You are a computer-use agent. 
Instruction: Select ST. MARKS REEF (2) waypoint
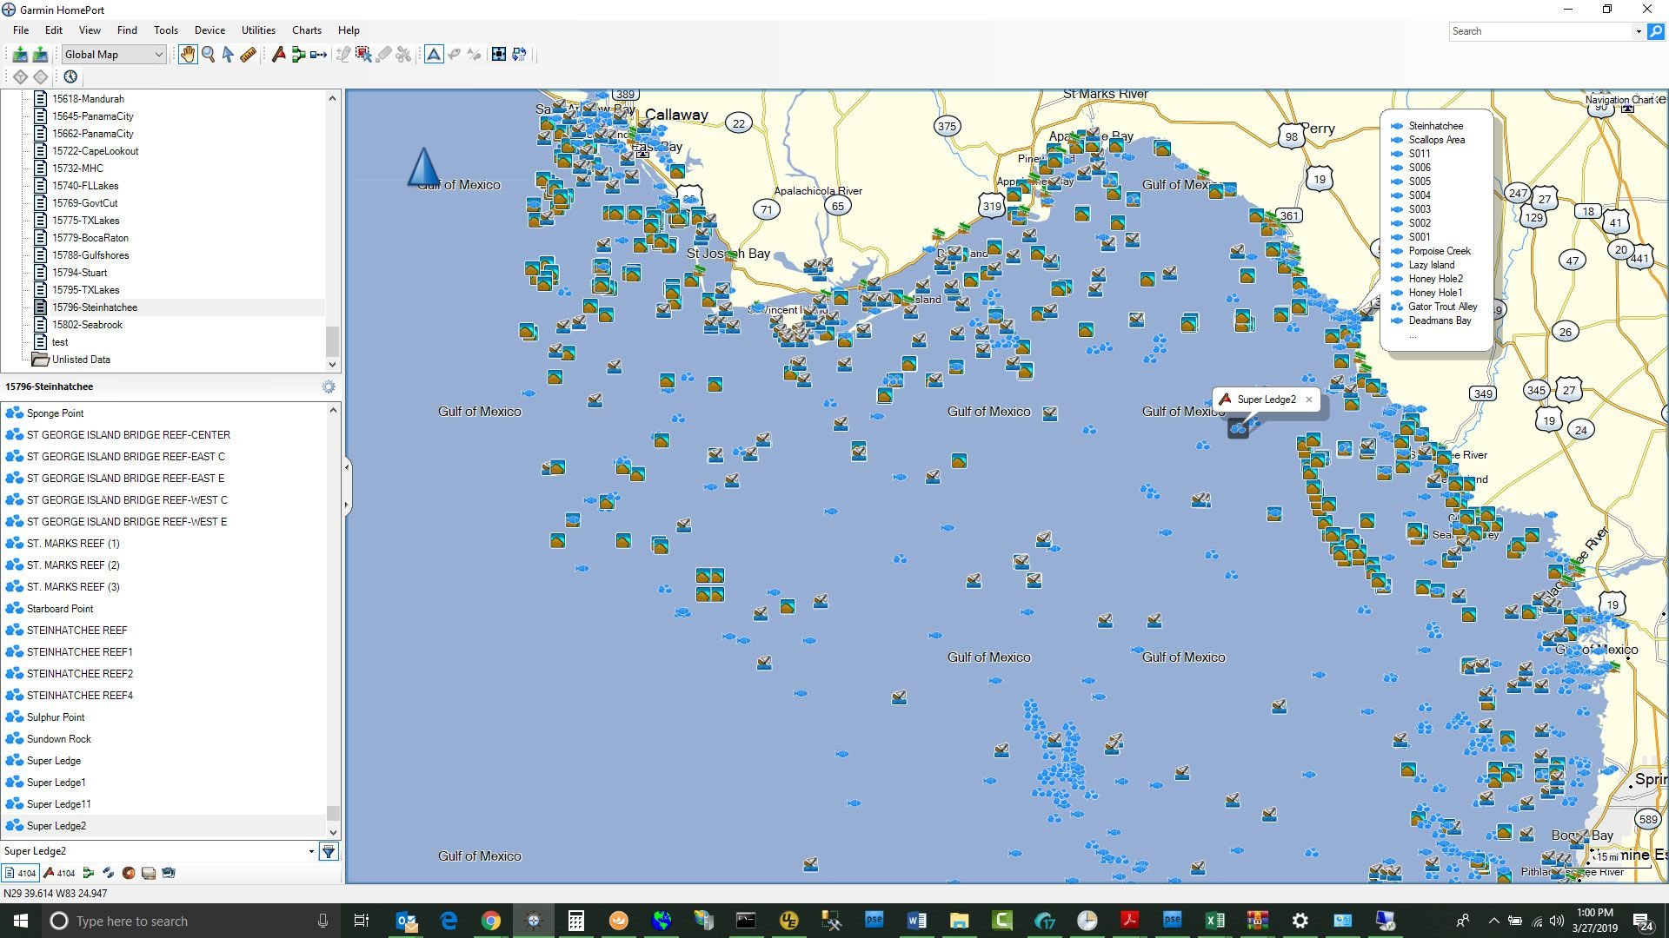pos(163,565)
